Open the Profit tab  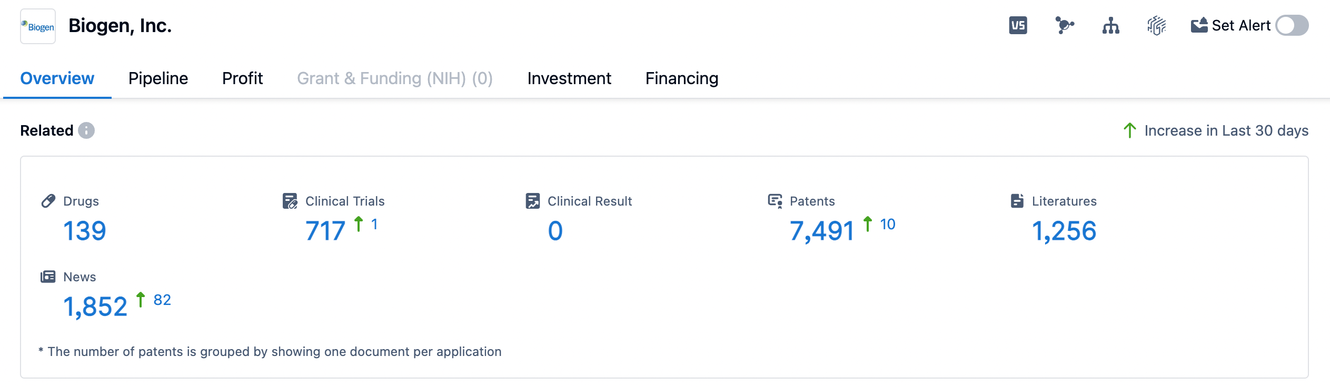pyautogui.click(x=242, y=78)
